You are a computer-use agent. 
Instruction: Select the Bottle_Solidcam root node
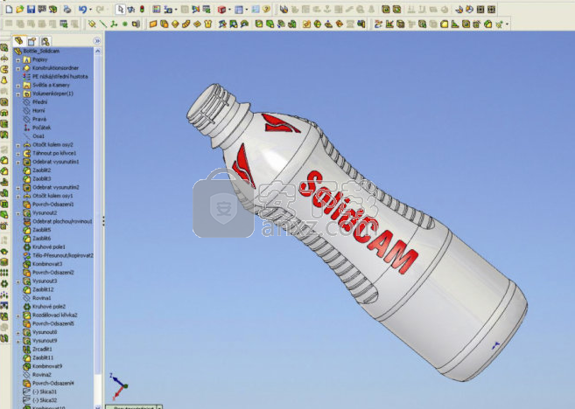tap(41, 51)
